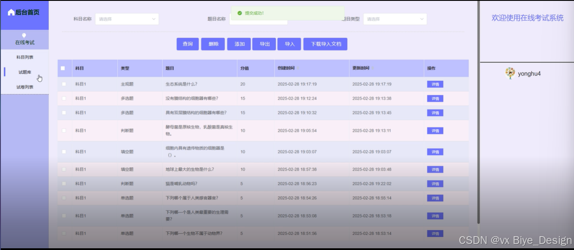
Task: Toggle the select-all checkbox in table header
Action: [x=63, y=68]
